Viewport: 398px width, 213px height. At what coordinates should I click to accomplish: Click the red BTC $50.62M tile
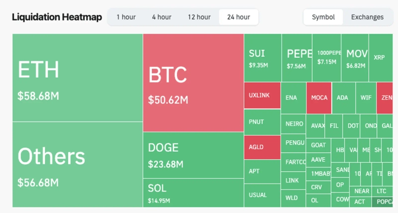pos(193,83)
